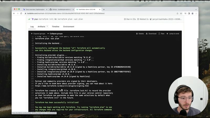The height and width of the screenshot is (118, 210).
Task: Click log line 'Initializing provider plugins...'
Action: pos(51,55)
